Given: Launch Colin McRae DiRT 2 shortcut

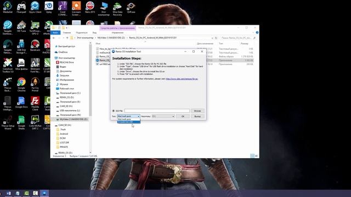Looking at the screenshot, I should 35,123.
